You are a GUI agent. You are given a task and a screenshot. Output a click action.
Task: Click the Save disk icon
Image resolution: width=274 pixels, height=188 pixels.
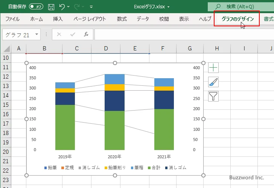click(x=51, y=7)
